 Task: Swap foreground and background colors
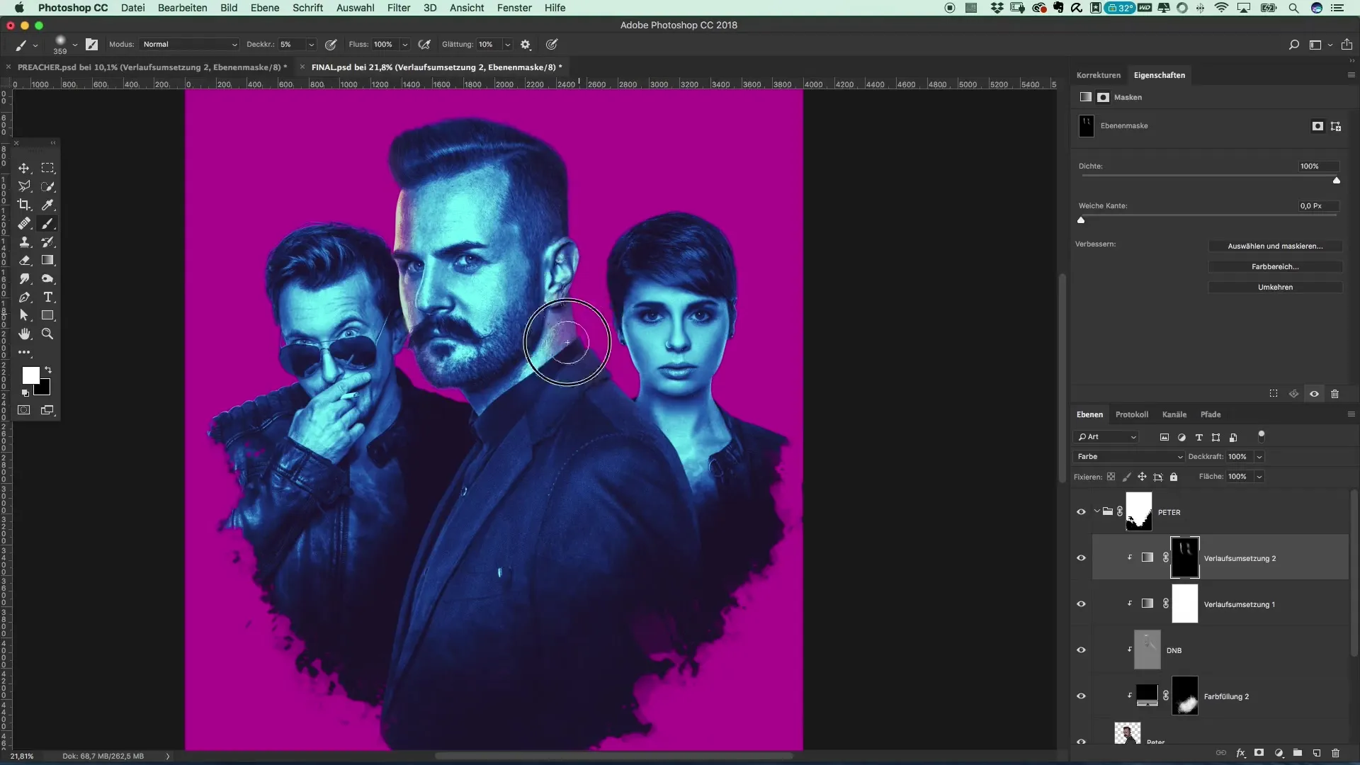tap(48, 370)
